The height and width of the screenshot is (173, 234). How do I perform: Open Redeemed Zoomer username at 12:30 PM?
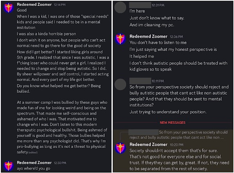tap(34, 163)
